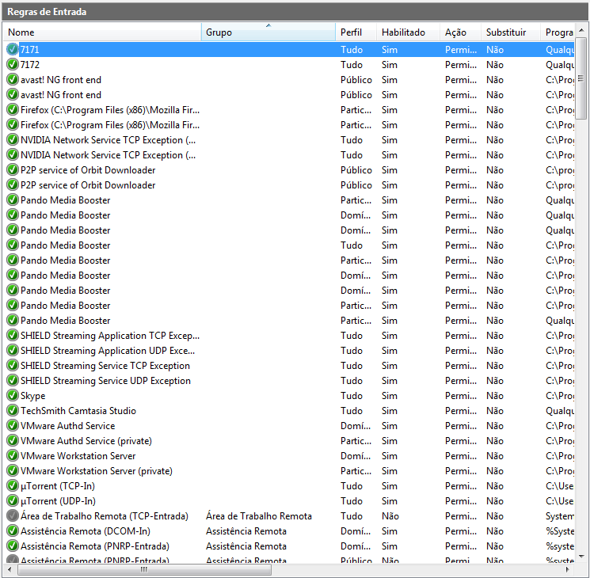Click the green check icon for rule 7172
This screenshot has width=590, height=578.
(x=13, y=64)
